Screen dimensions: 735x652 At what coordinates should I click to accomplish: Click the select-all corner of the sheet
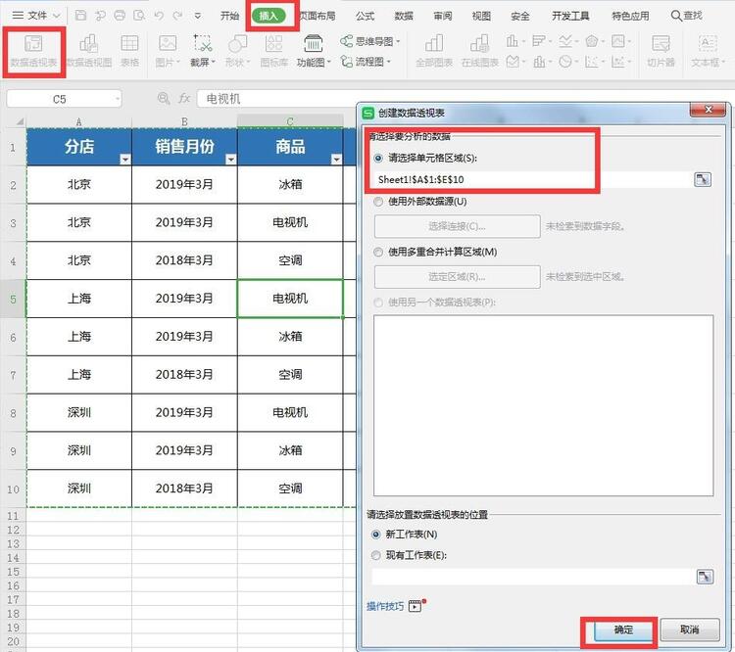click(x=19, y=121)
